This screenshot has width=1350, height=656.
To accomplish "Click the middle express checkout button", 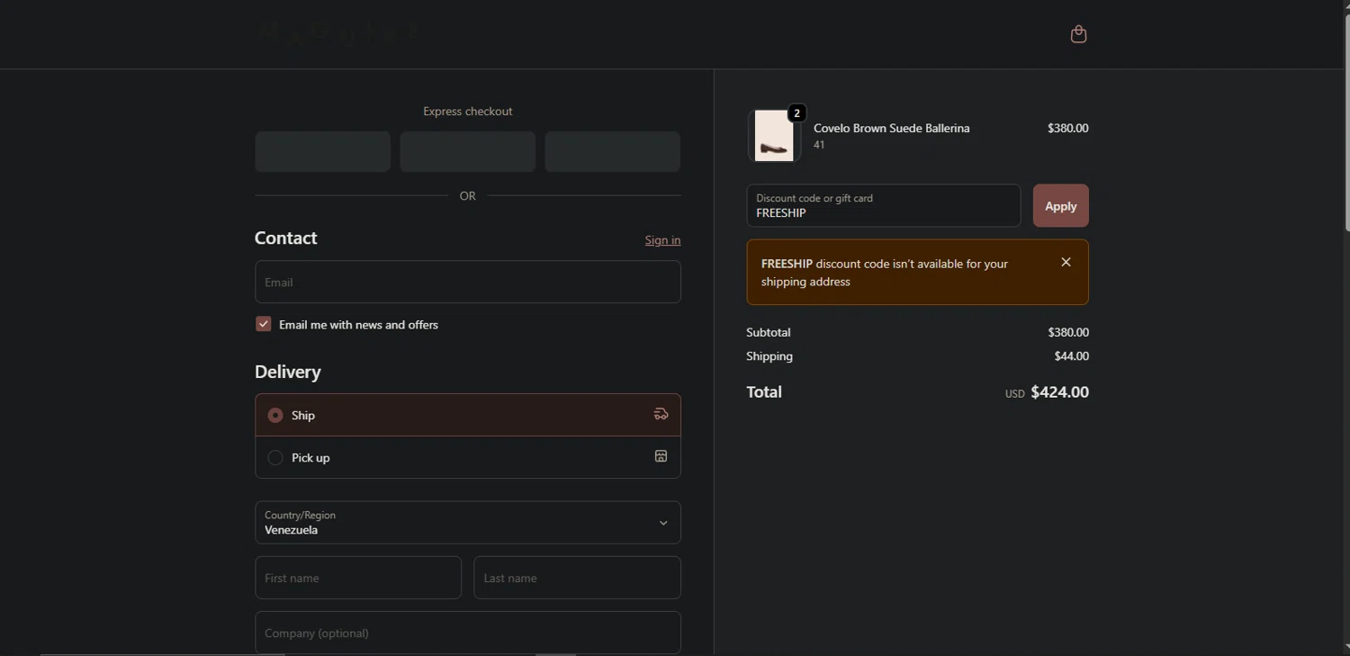I will point(467,151).
